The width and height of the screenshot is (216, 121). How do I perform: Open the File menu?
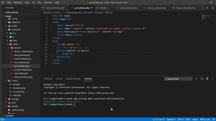click(x=3, y=2)
